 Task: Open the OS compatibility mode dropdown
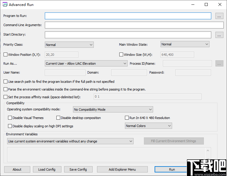pos(113,110)
